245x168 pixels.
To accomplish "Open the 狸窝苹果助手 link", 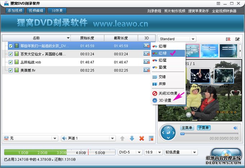I will (199, 11).
